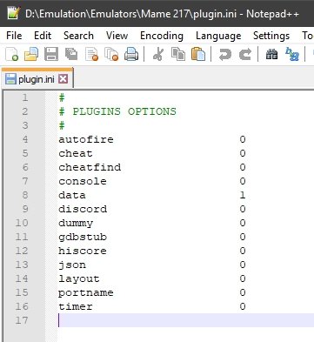Close the current document via toolbar icon

(x=92, y=54)
